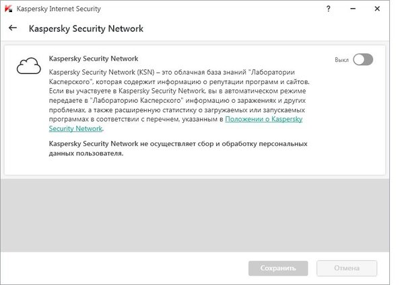Click the cloud icon for KSN
This screenshot has width=404, height=285.
point(28,65)
